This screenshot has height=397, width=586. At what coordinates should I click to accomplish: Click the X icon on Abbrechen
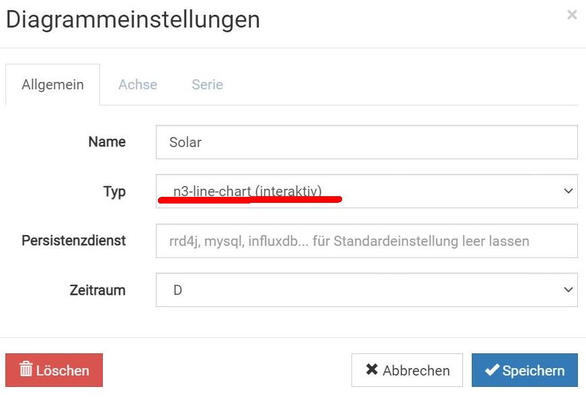372,370
